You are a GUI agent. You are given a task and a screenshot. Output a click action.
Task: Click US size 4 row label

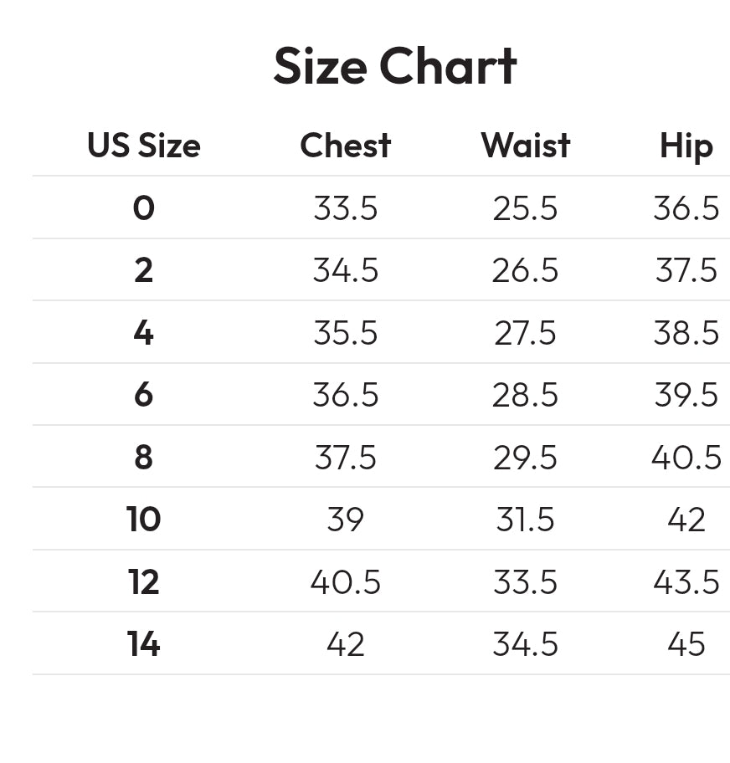click(x=144, y=333)
